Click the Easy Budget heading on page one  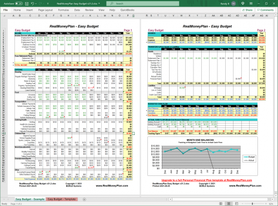click(22, 30)
